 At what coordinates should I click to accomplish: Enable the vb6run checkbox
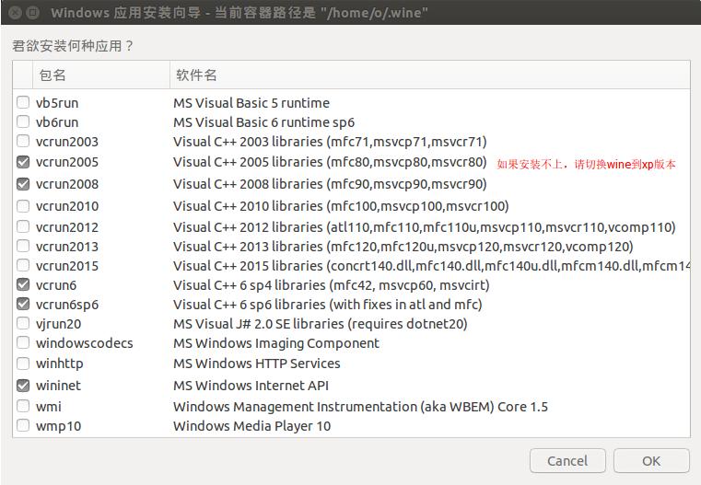(23, 122)
